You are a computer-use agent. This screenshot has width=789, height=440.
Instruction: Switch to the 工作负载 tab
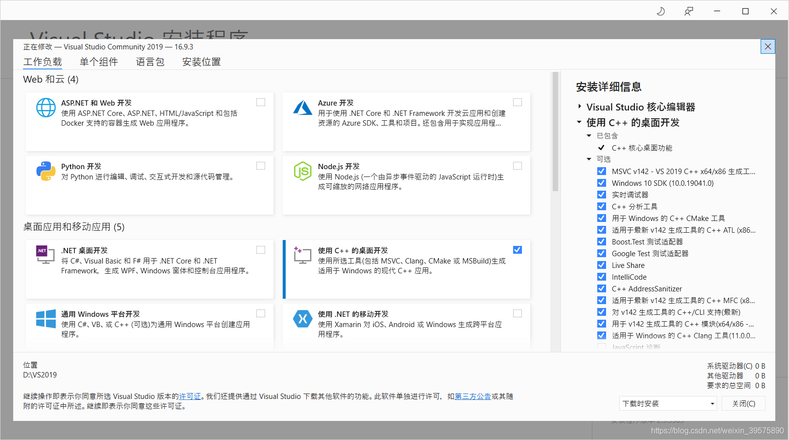coord(43,62)
